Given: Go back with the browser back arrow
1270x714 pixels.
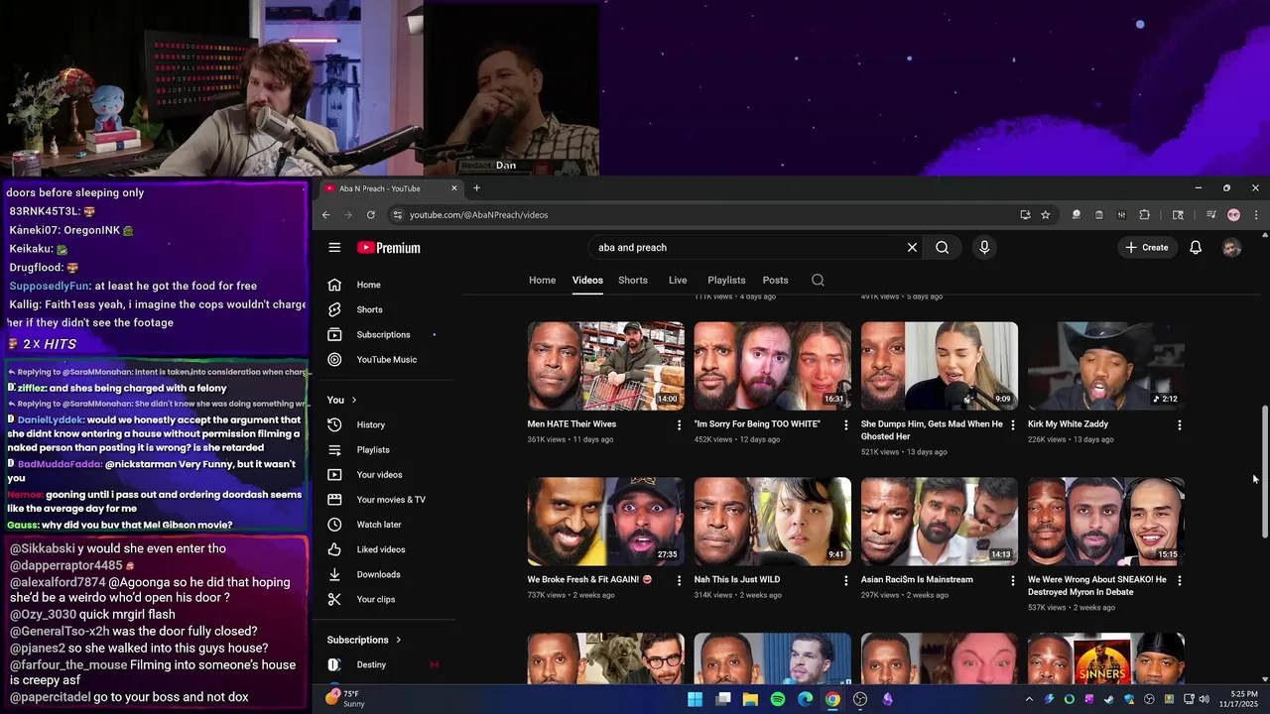Looking at the screenshot, I should tap(325, 215).
